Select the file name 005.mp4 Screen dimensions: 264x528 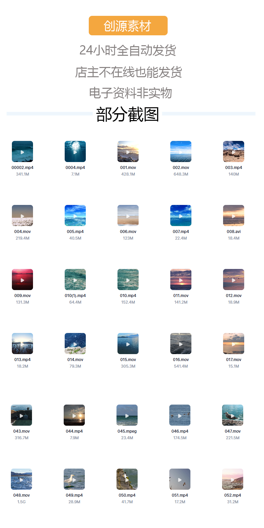[75, 232]
